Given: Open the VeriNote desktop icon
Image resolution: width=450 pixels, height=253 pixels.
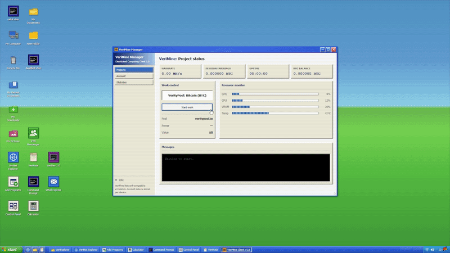Looking at the screenshot, I should click(33, 157).
